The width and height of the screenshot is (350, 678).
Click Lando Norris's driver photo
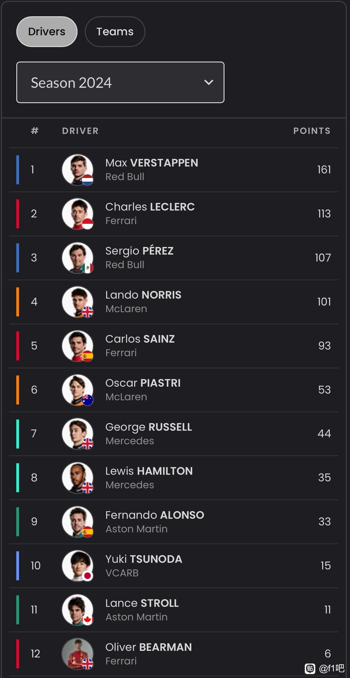click(x=78, y=302)
